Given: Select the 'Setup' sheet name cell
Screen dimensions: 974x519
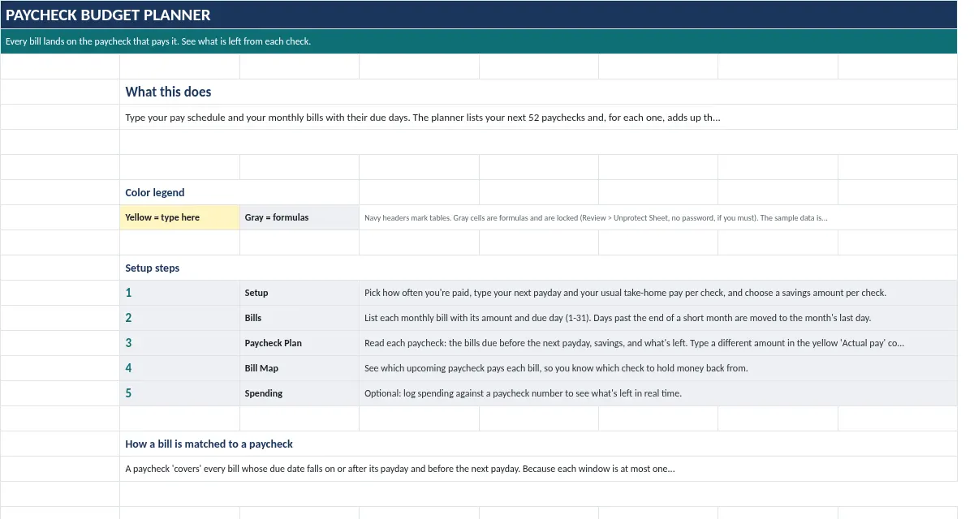Looking at the screenshot, I should coord(300,293).
